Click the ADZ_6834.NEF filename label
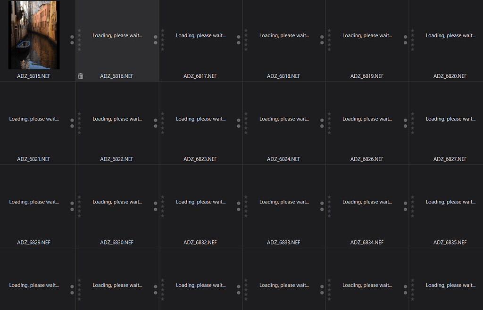The height and width of the screenshot is (310, 483). [367, 242]
